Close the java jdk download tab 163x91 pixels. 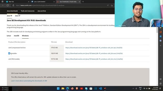click(54, 2)
